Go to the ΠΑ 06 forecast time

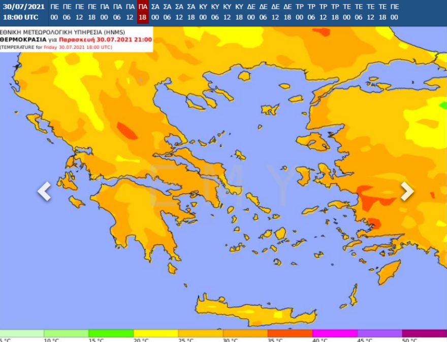click(117, 12)
